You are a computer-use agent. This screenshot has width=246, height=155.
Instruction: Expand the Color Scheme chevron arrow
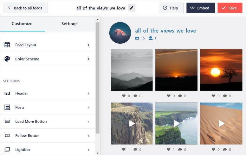88,59
